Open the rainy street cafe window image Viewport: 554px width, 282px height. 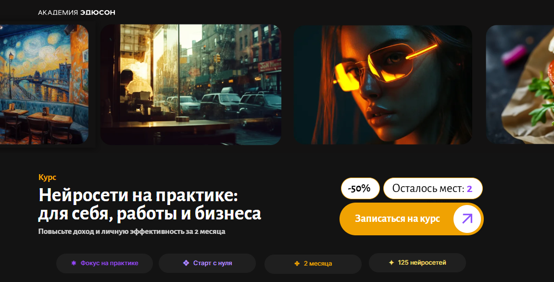191,85
